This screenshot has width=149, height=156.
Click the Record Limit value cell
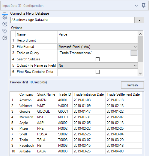click(97, 40)
